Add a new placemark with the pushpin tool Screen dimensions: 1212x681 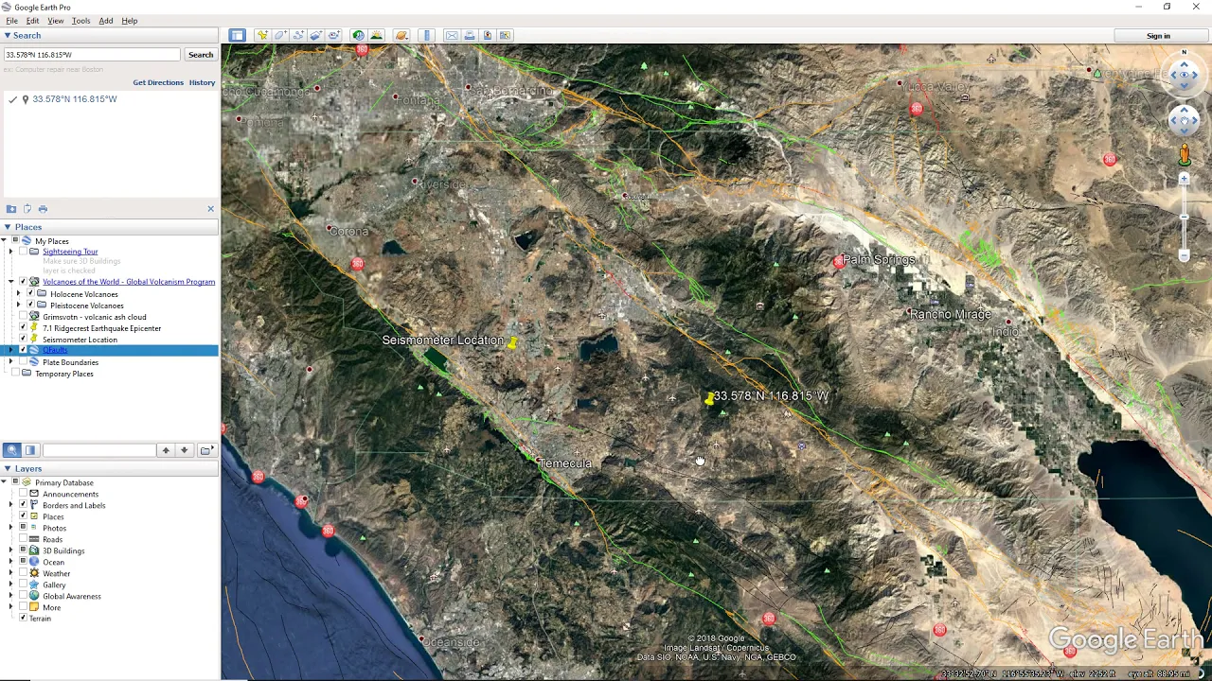(262, 35)
